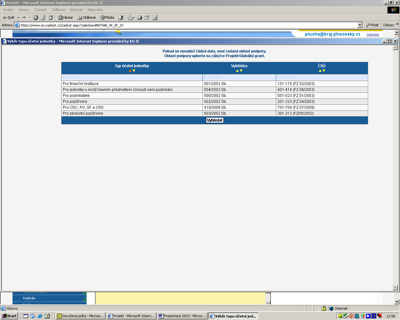Print the page via printer icon

click(140, 17)
